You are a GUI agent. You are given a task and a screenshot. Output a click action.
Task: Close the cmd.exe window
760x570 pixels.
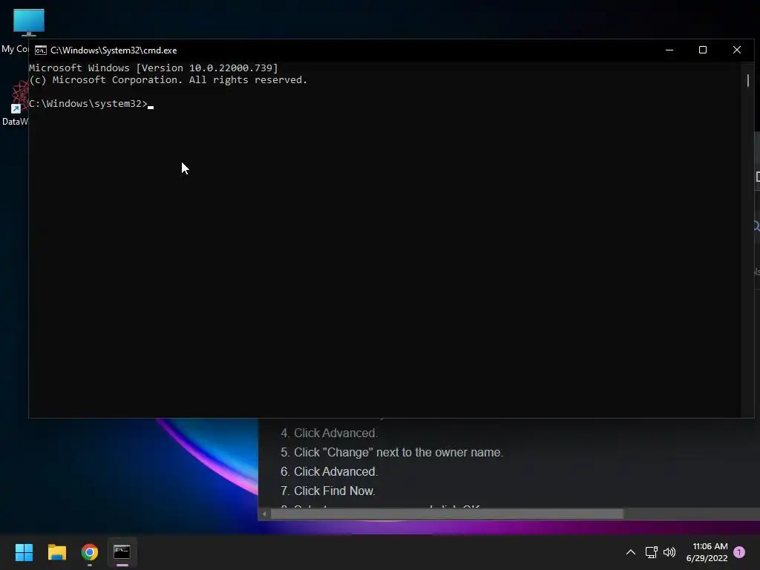coord(737,50)
